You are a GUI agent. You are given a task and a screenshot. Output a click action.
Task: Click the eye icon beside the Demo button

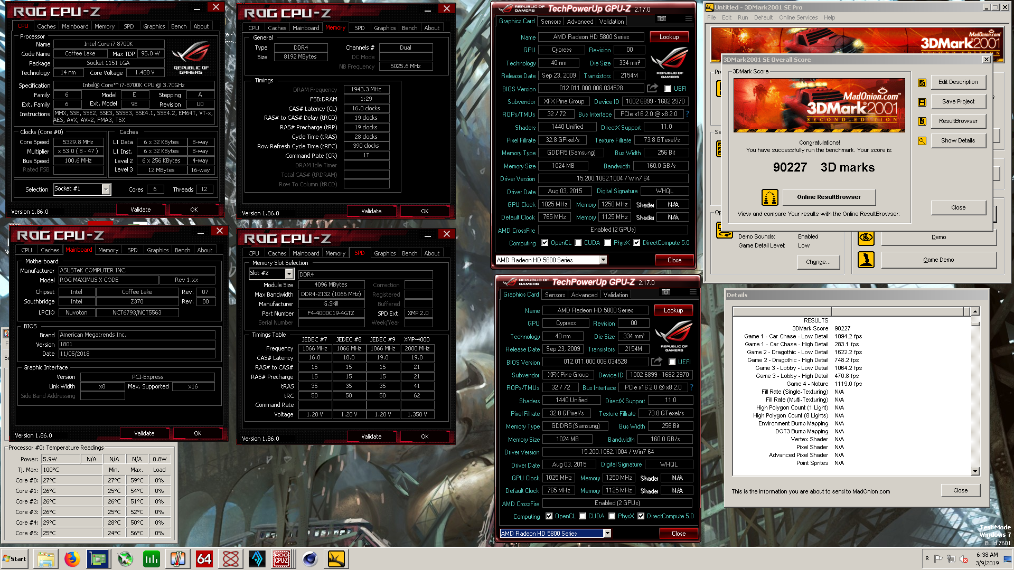[x=866, y=237]
